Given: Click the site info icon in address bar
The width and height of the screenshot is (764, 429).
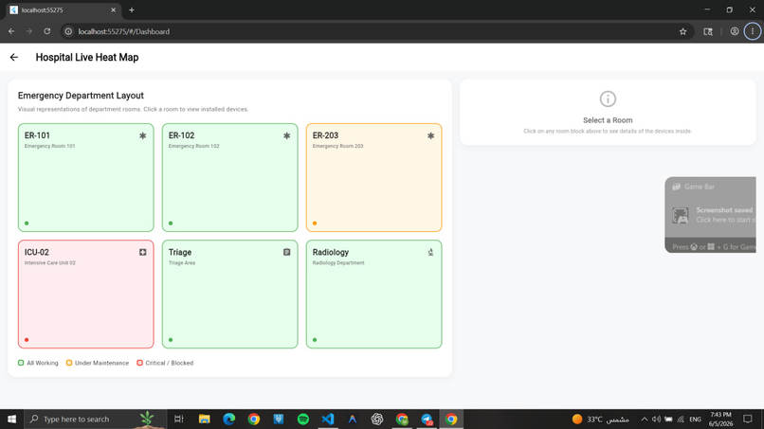Looking at the screenshot, I should (68, 31).
